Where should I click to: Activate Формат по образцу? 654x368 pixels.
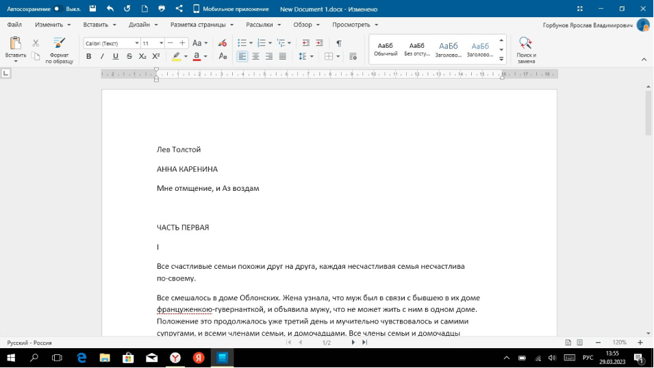click(59, 50)
